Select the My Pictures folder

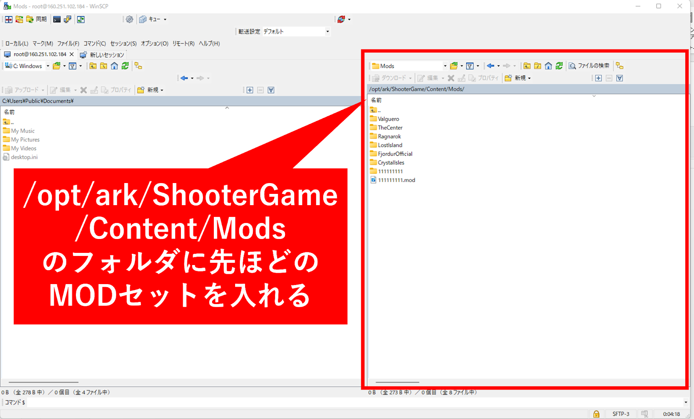(21, 139)
